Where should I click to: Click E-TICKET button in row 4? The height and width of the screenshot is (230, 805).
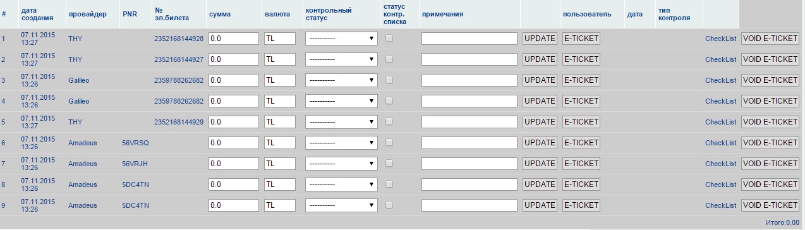click(x=581, y=101)
